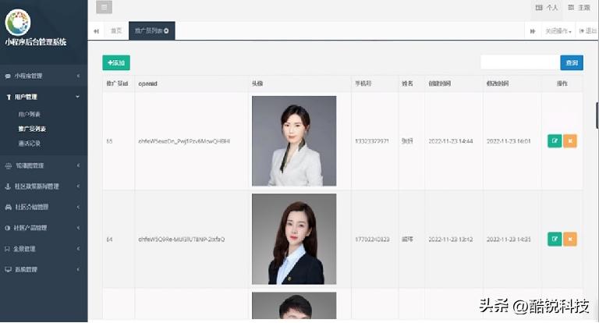The image size is (599, 323).
Task: Click phone number 13323323971
Action: click(x=372, y=141)
